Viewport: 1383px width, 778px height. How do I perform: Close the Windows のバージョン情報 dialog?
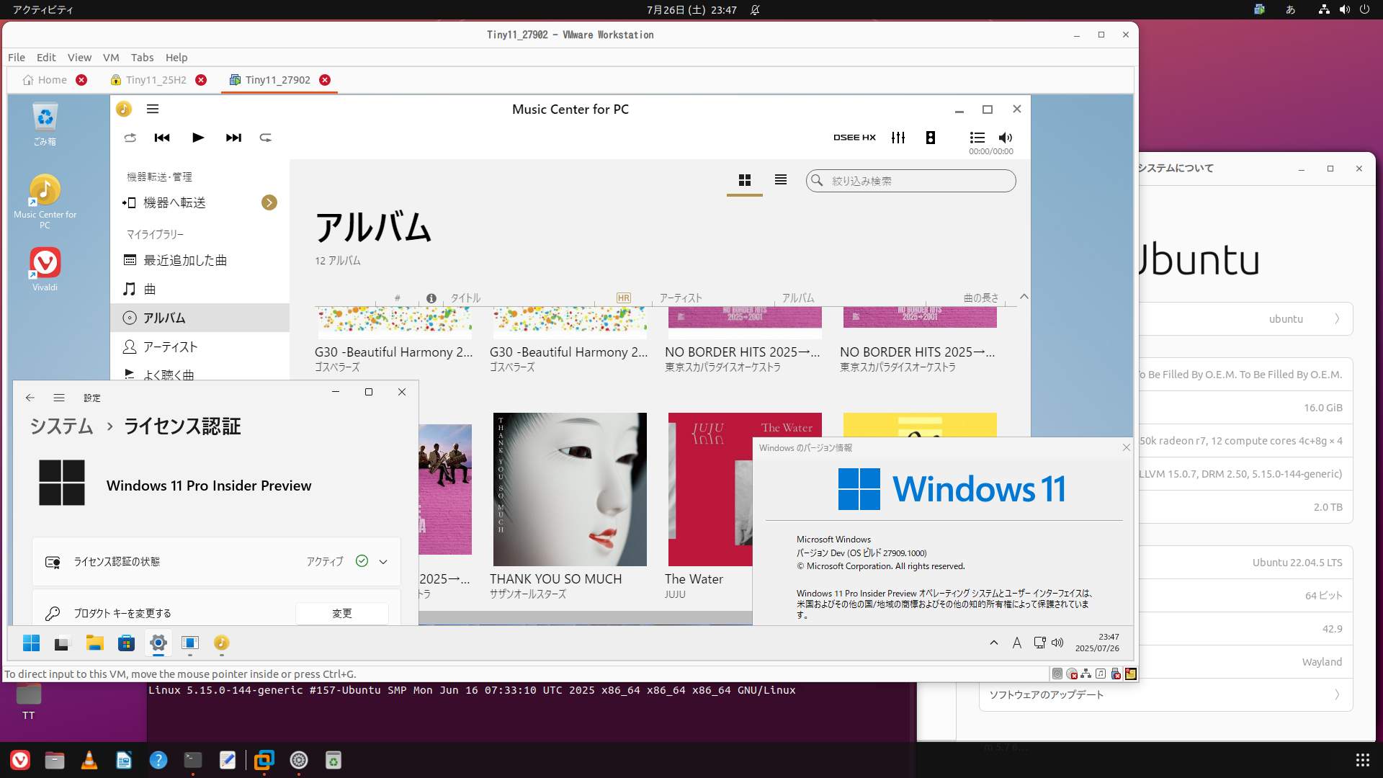pyautogui.click(x=1127, y=447)
